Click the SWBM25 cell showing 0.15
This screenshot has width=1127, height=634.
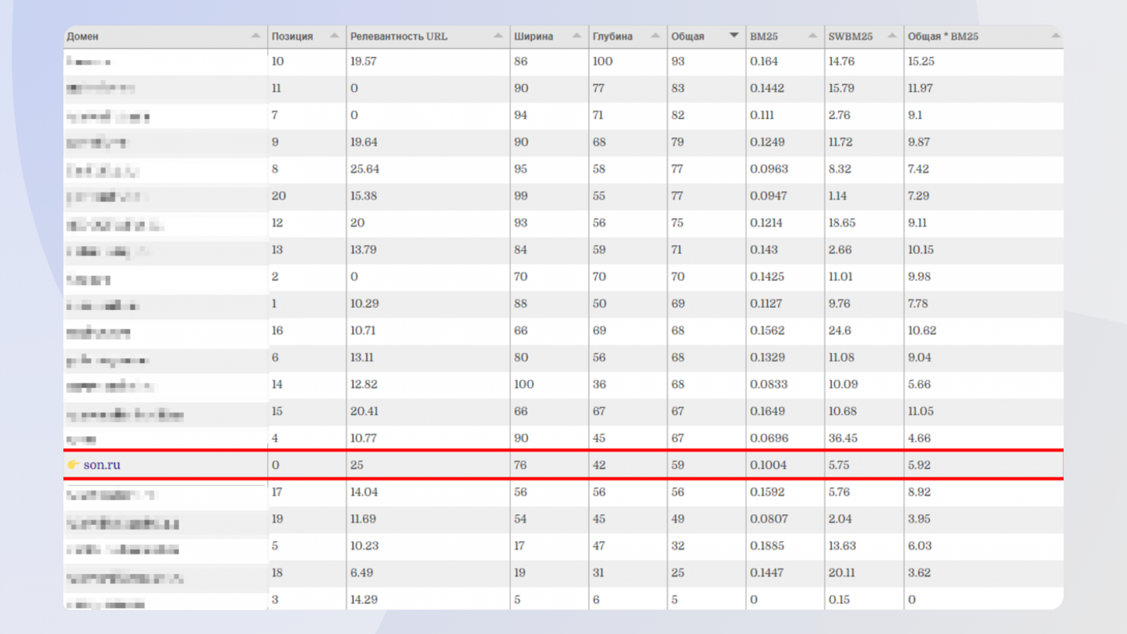(x=840, y=599)
